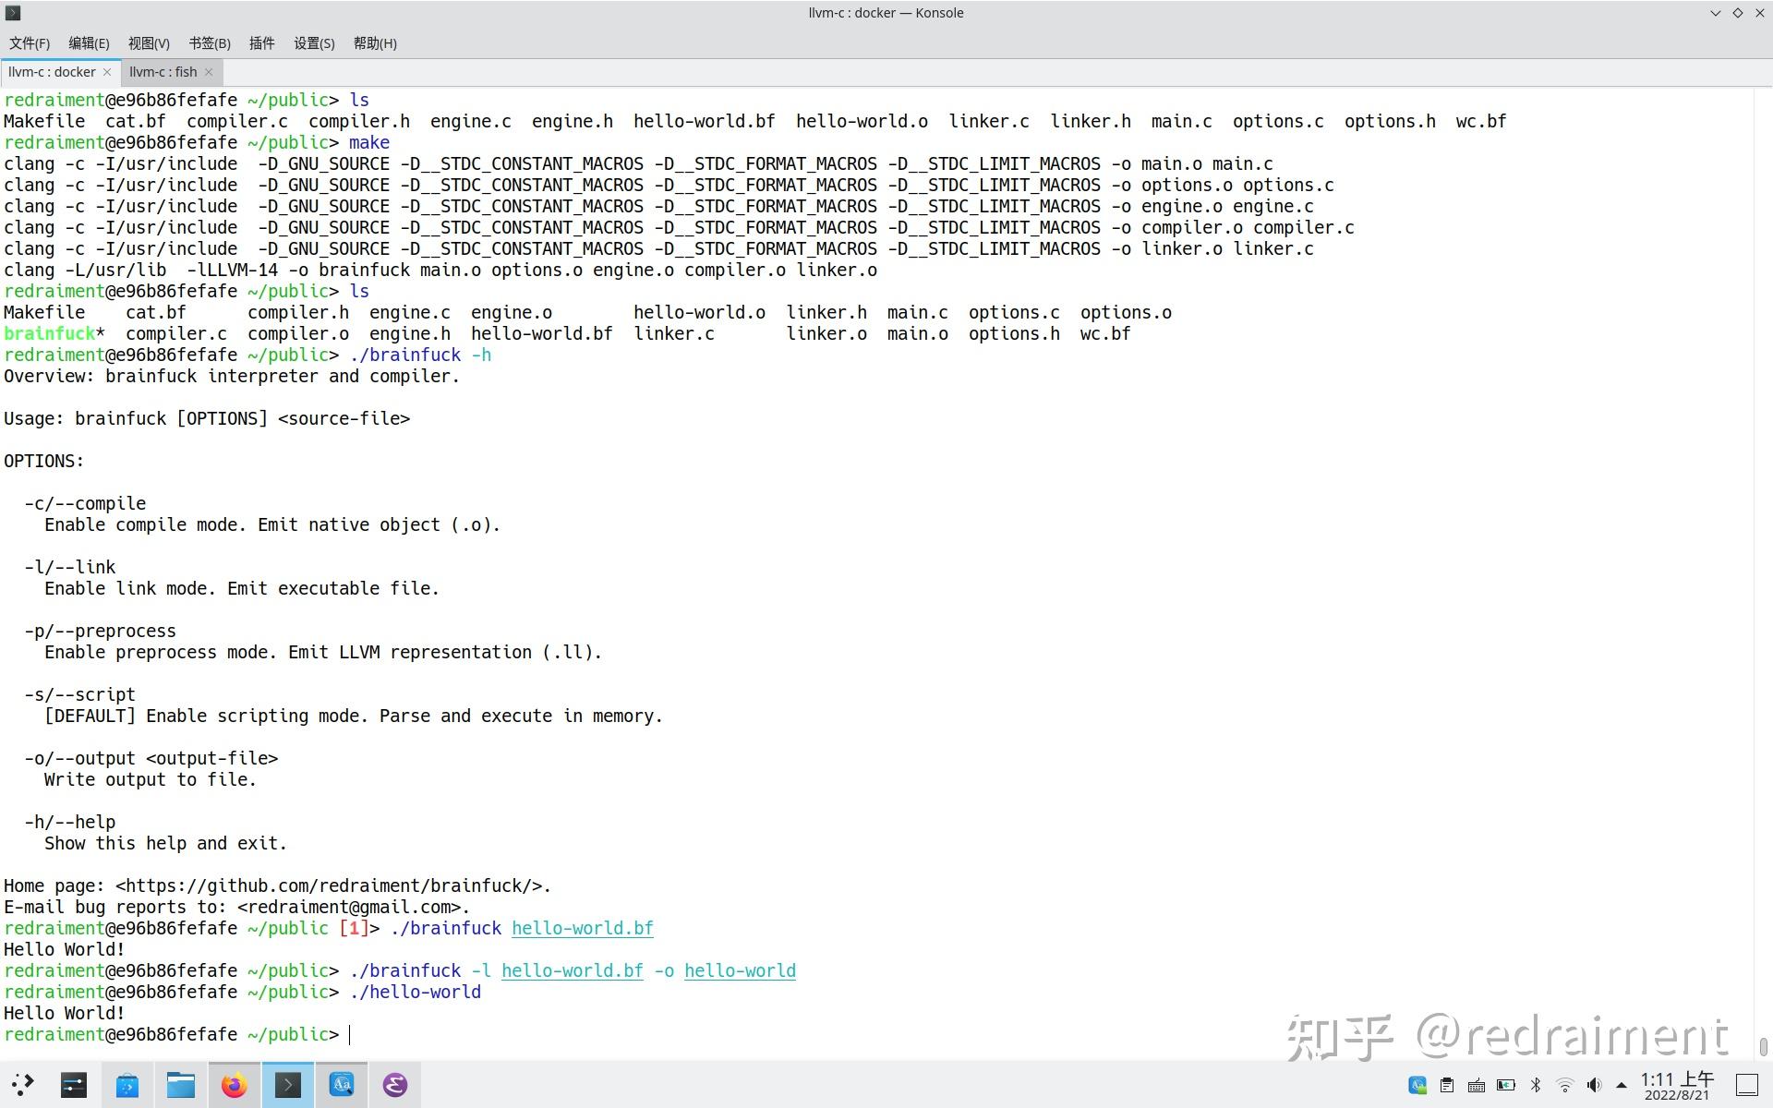Viewport: 1773px width, 1108px height.
Task: Open the KDE application launcher
Action: (x=23, y=1085)
